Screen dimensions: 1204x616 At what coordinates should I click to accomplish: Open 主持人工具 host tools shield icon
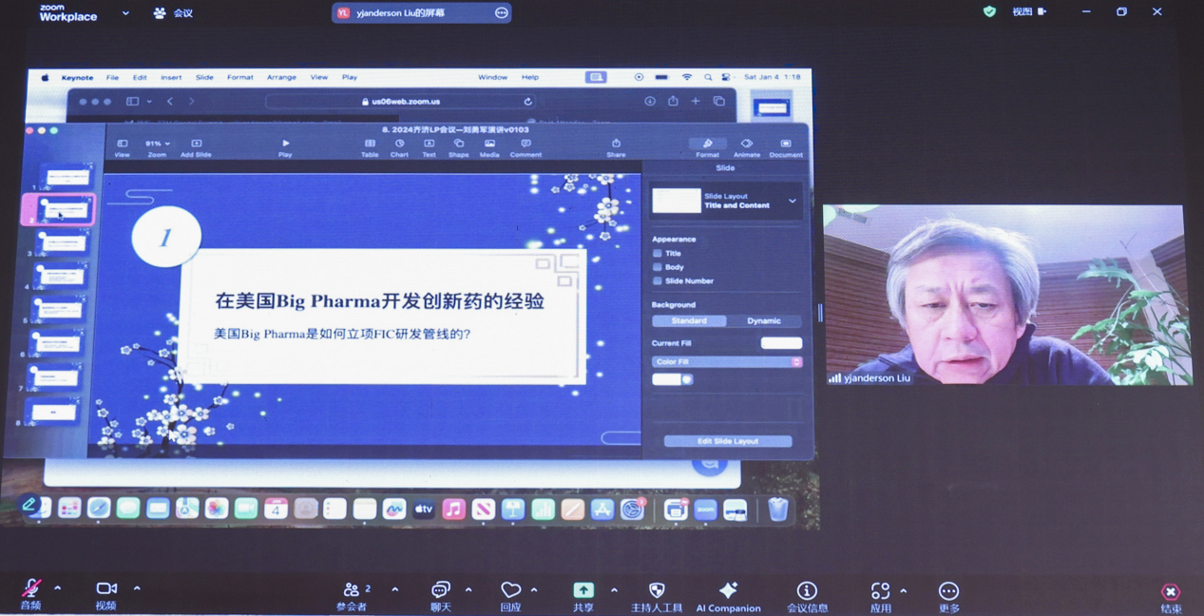click(656, 589)
